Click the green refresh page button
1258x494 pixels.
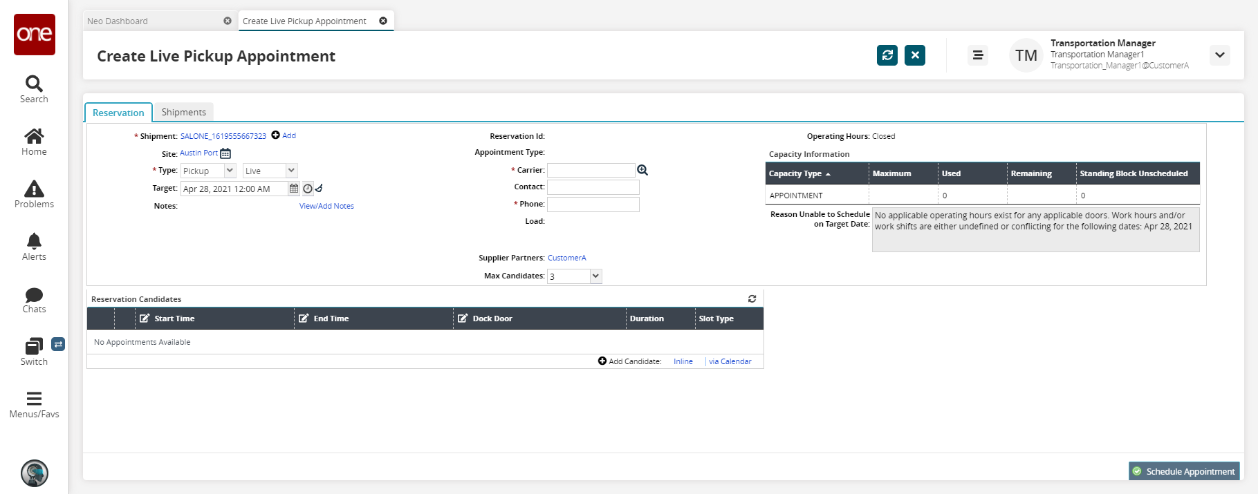pyautogui.click(x=887, y=55)
